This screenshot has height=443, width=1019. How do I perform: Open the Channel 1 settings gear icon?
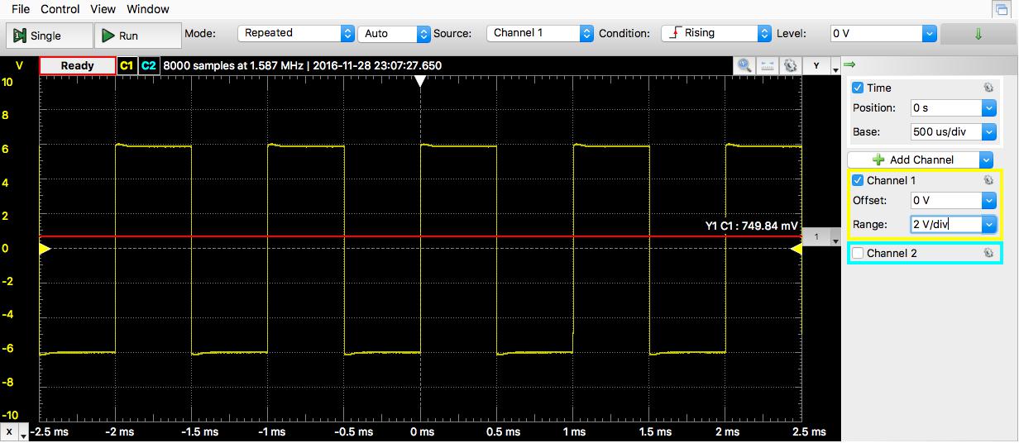click(x=988, y=180)
